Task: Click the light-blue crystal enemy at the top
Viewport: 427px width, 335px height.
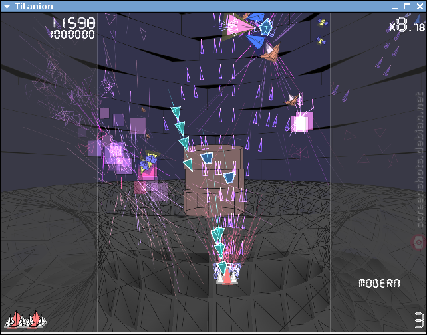Action: click(x=266, y=27)
